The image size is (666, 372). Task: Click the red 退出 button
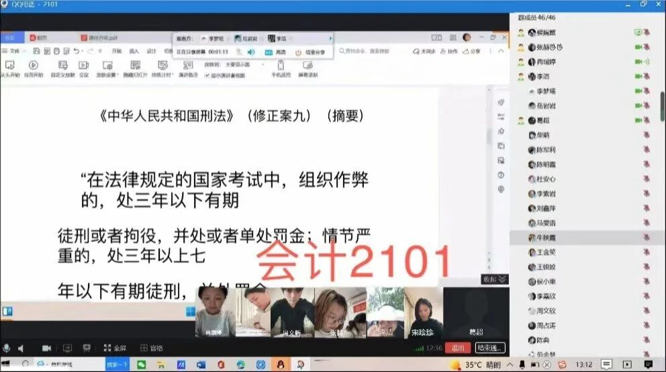coord(458,348)
